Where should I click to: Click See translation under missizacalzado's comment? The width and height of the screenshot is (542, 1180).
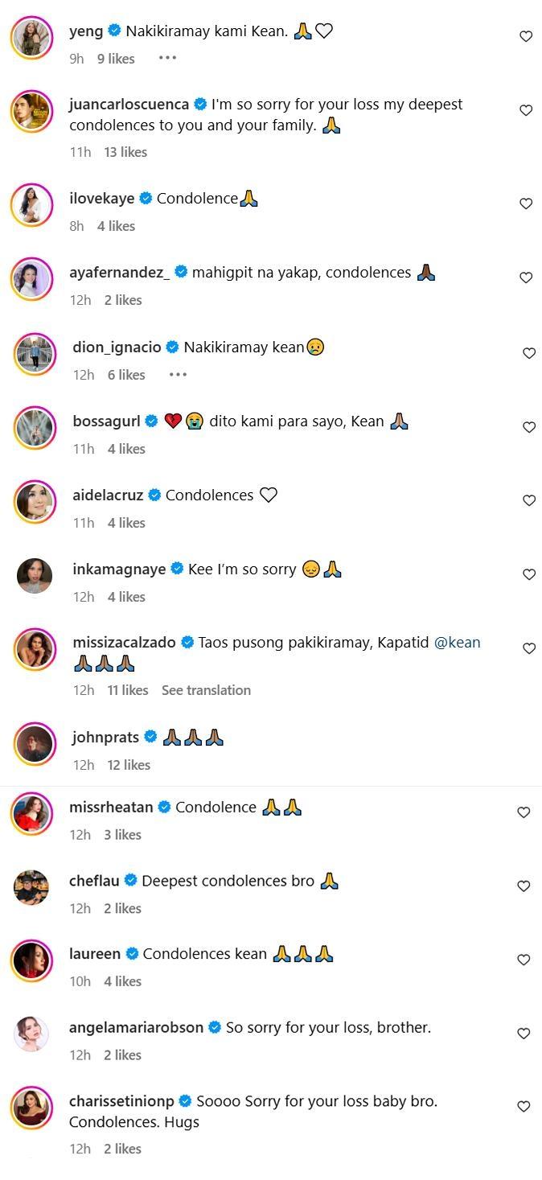[206, 690]
